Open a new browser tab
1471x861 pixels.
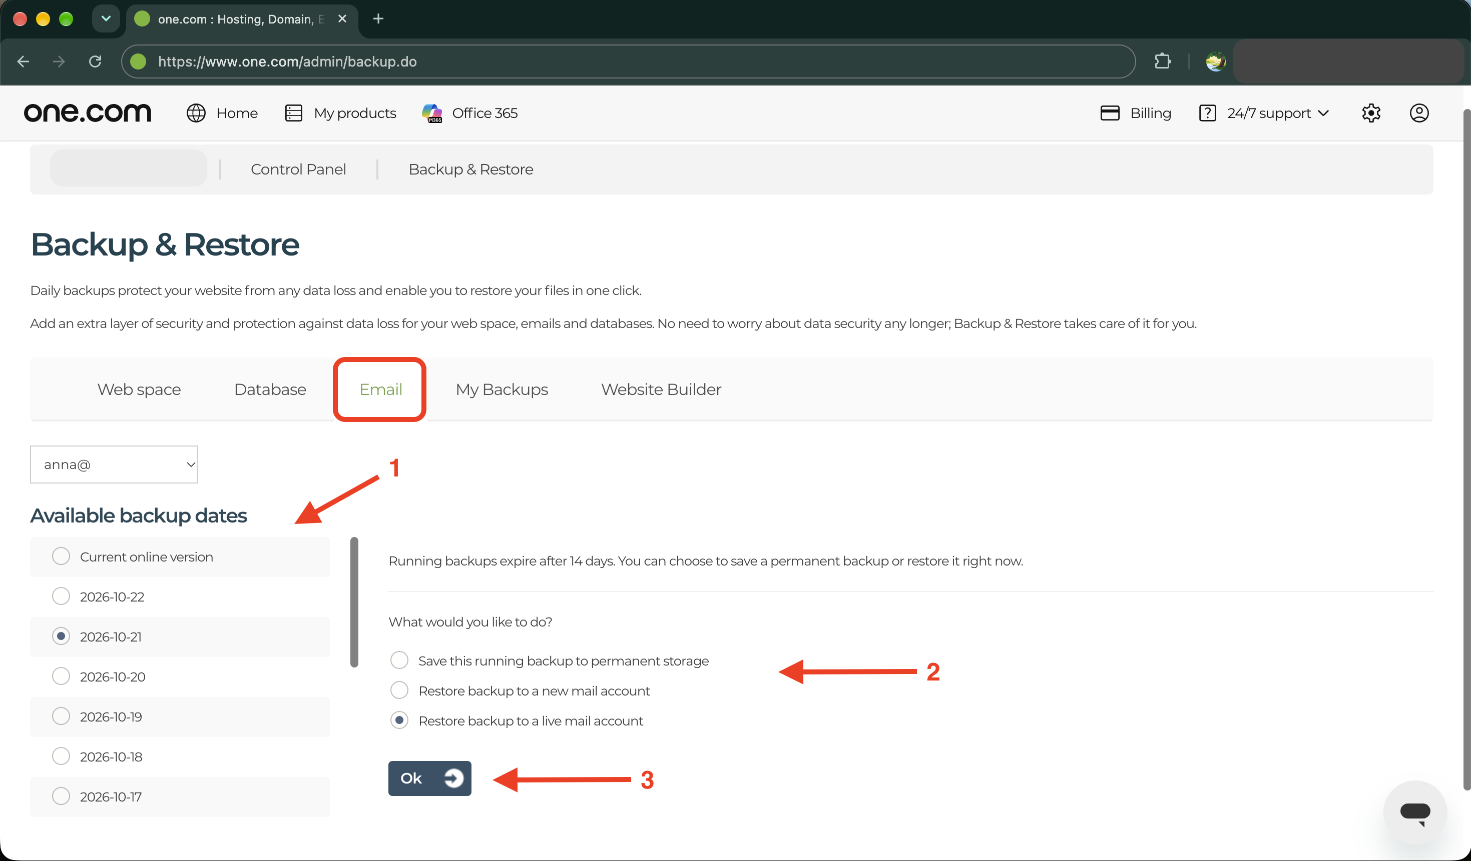coord(378,18)
